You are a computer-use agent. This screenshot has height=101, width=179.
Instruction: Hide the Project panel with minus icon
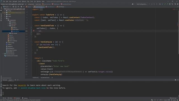click(x=23, y=7)
